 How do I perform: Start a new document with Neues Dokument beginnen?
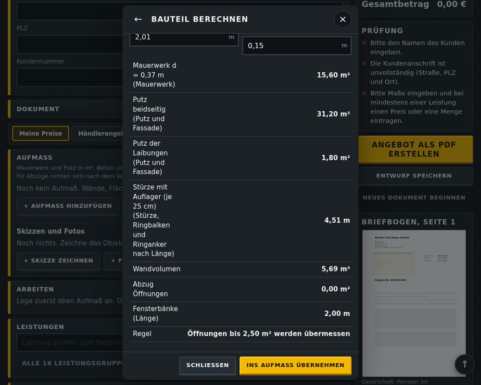[x=414, y=198]
